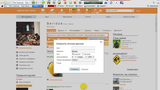Click the Одноклассники logo
The width and height of the screenshot is (160, 90).
point(26,10)
